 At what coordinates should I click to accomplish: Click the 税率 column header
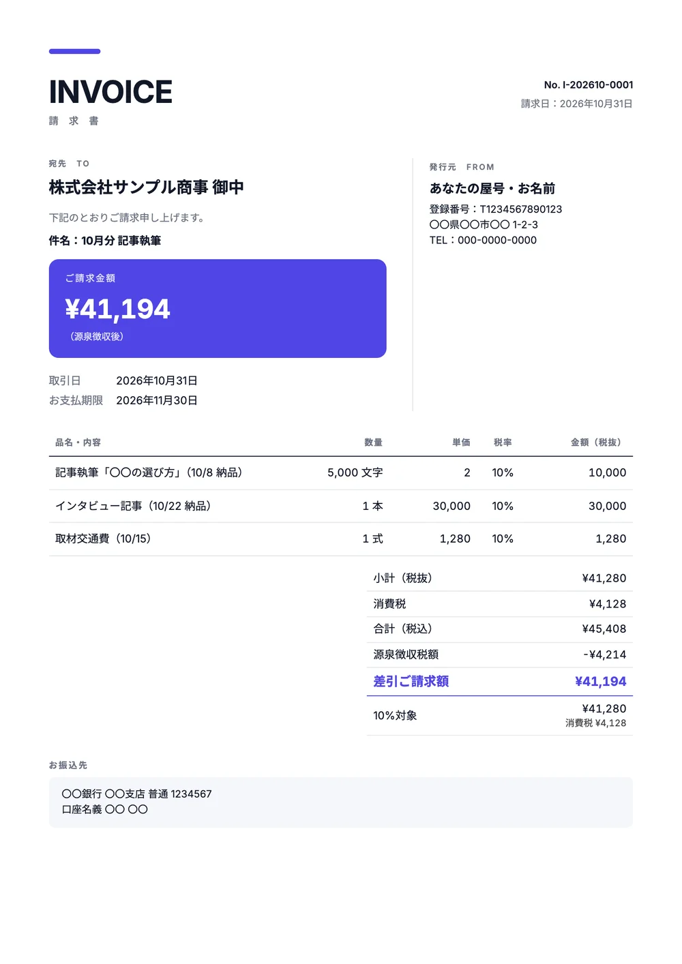[503, 442]
